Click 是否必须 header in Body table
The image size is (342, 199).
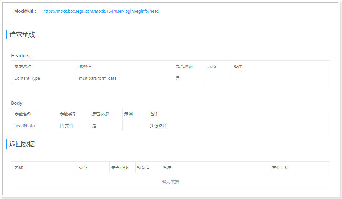tap(100, 114)
